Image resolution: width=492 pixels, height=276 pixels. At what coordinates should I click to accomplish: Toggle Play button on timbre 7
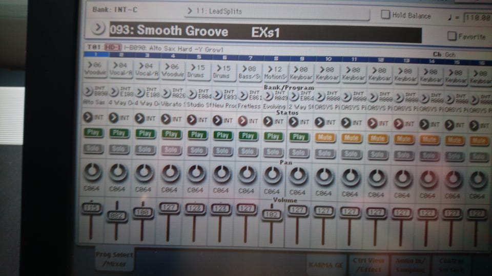(x=248, y=136)
